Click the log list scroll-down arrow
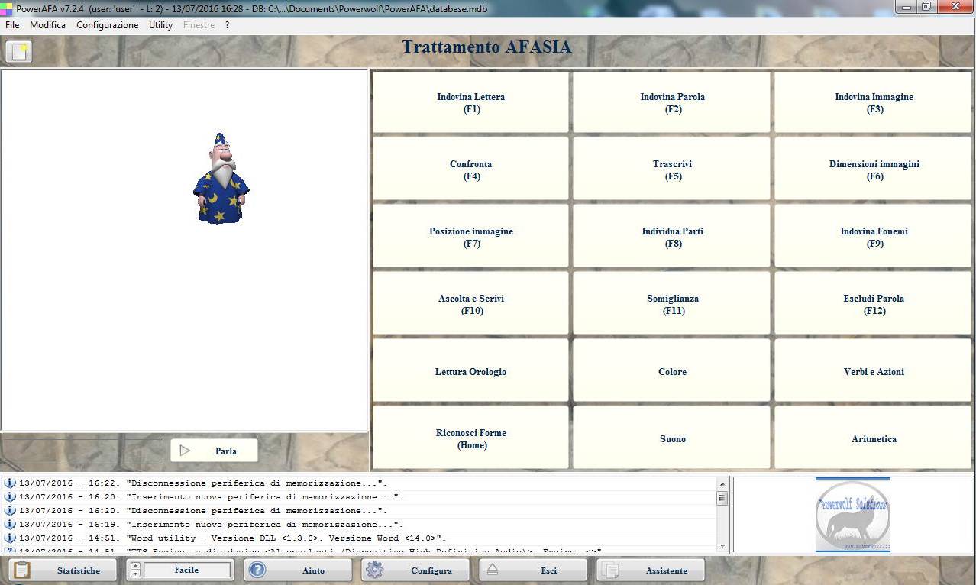Screen dimensions: 976x585 pyautogui.click(x=722, y=545)
